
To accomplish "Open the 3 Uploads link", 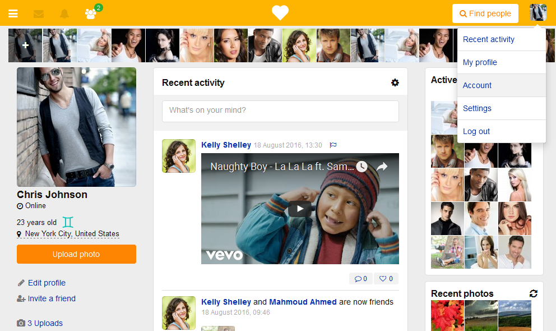I will [x=45, y=323].
